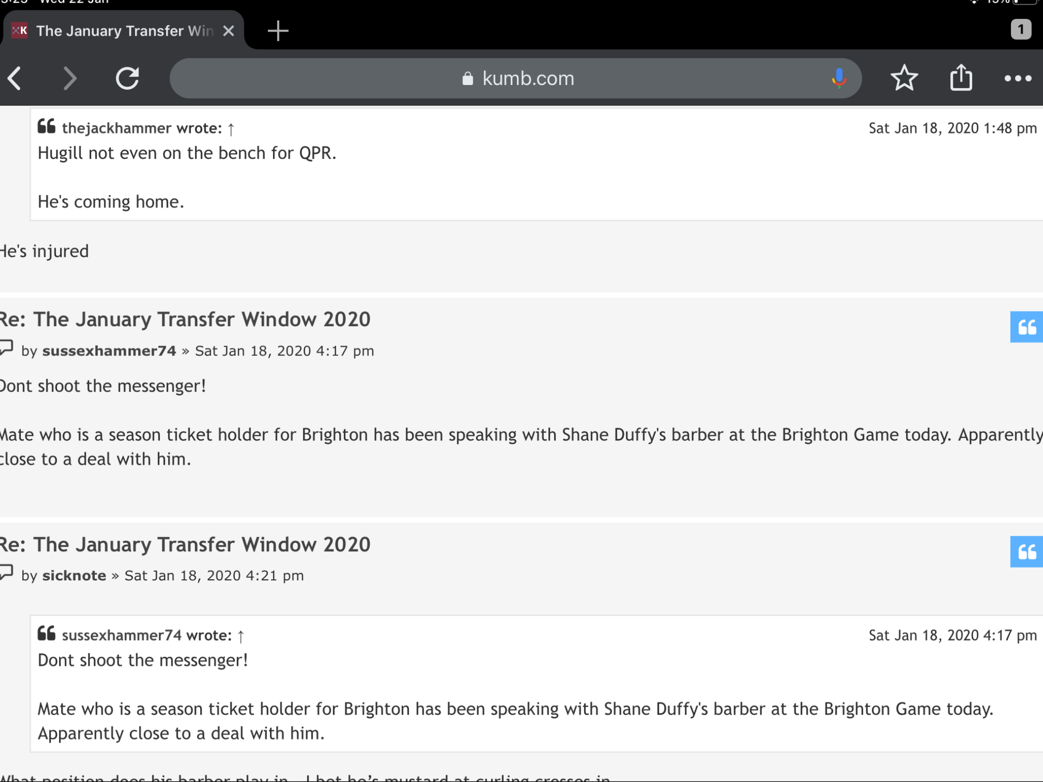This screenshot has height=782, width=1043.
Task: Open the browser three-dot menu
Action: coord(1018,78)
